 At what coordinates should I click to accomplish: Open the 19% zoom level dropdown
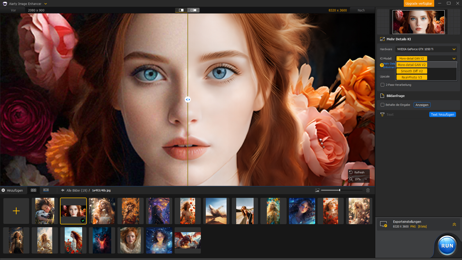[366, 179]
